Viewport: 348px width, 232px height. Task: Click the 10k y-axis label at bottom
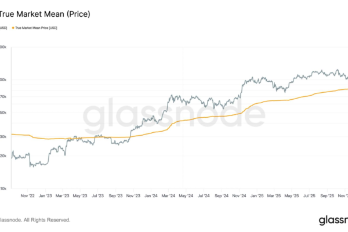point(3,189)
